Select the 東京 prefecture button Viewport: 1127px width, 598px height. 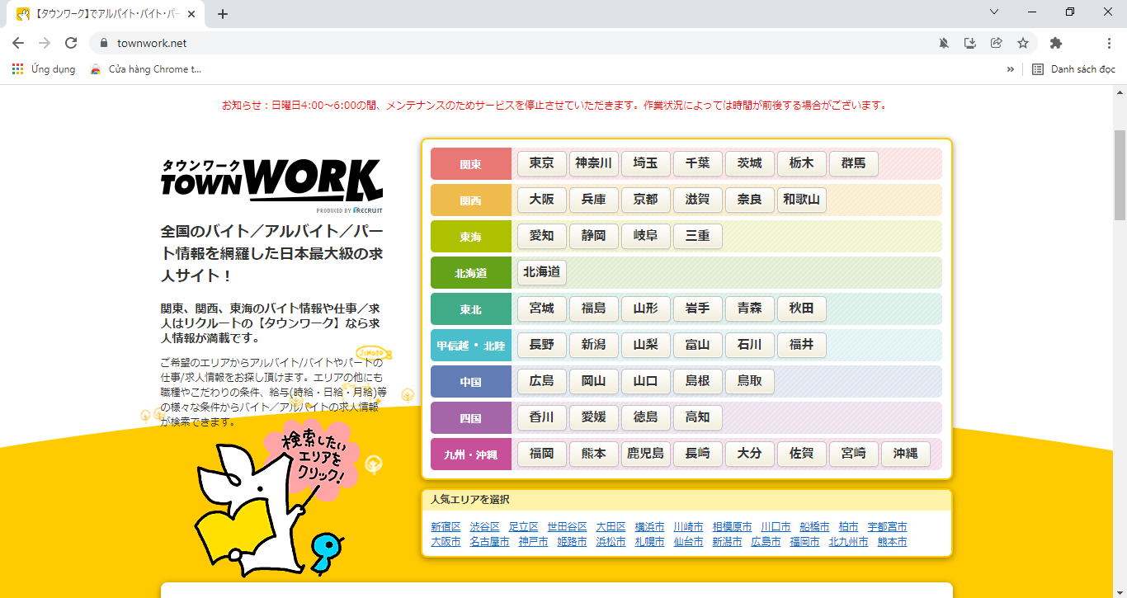(x=541, y=163)
